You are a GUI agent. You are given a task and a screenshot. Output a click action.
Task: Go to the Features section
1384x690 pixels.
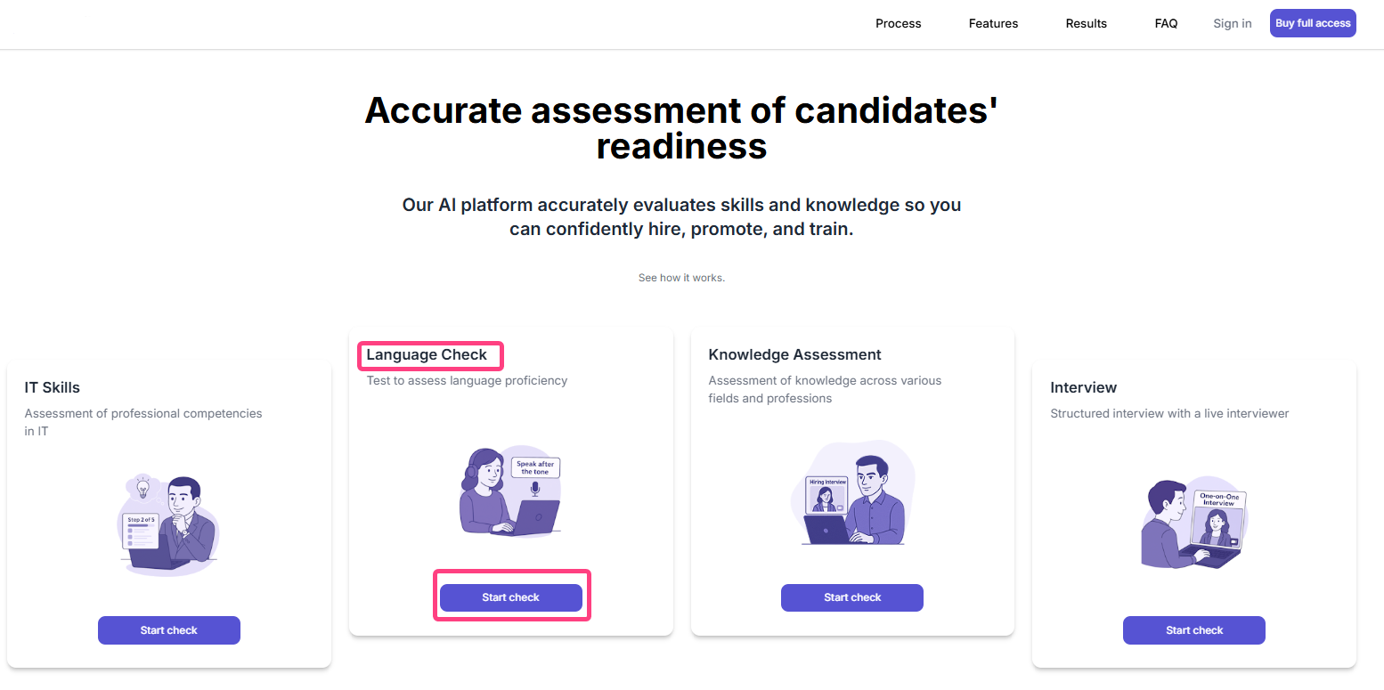click(993, 24)
